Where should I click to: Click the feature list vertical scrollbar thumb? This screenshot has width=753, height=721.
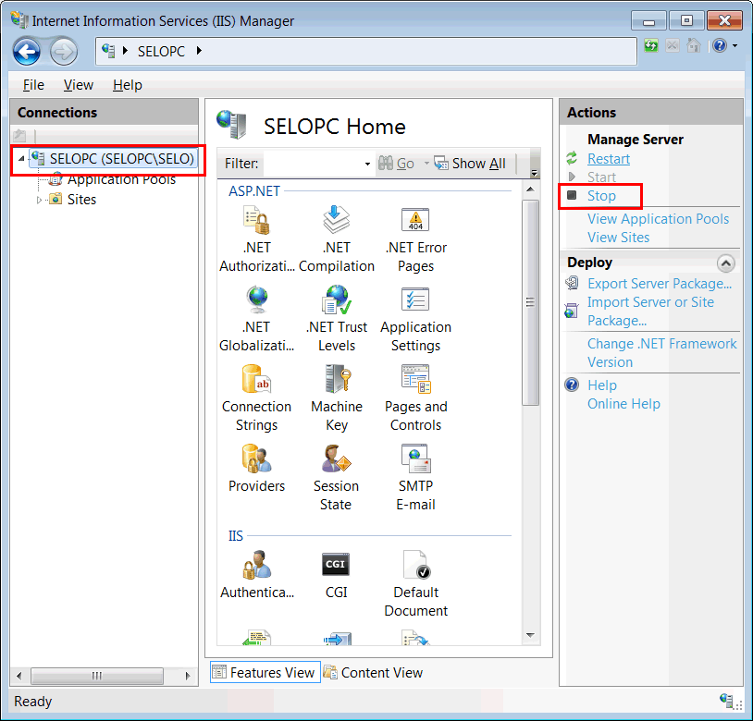[x=530, y=302]
